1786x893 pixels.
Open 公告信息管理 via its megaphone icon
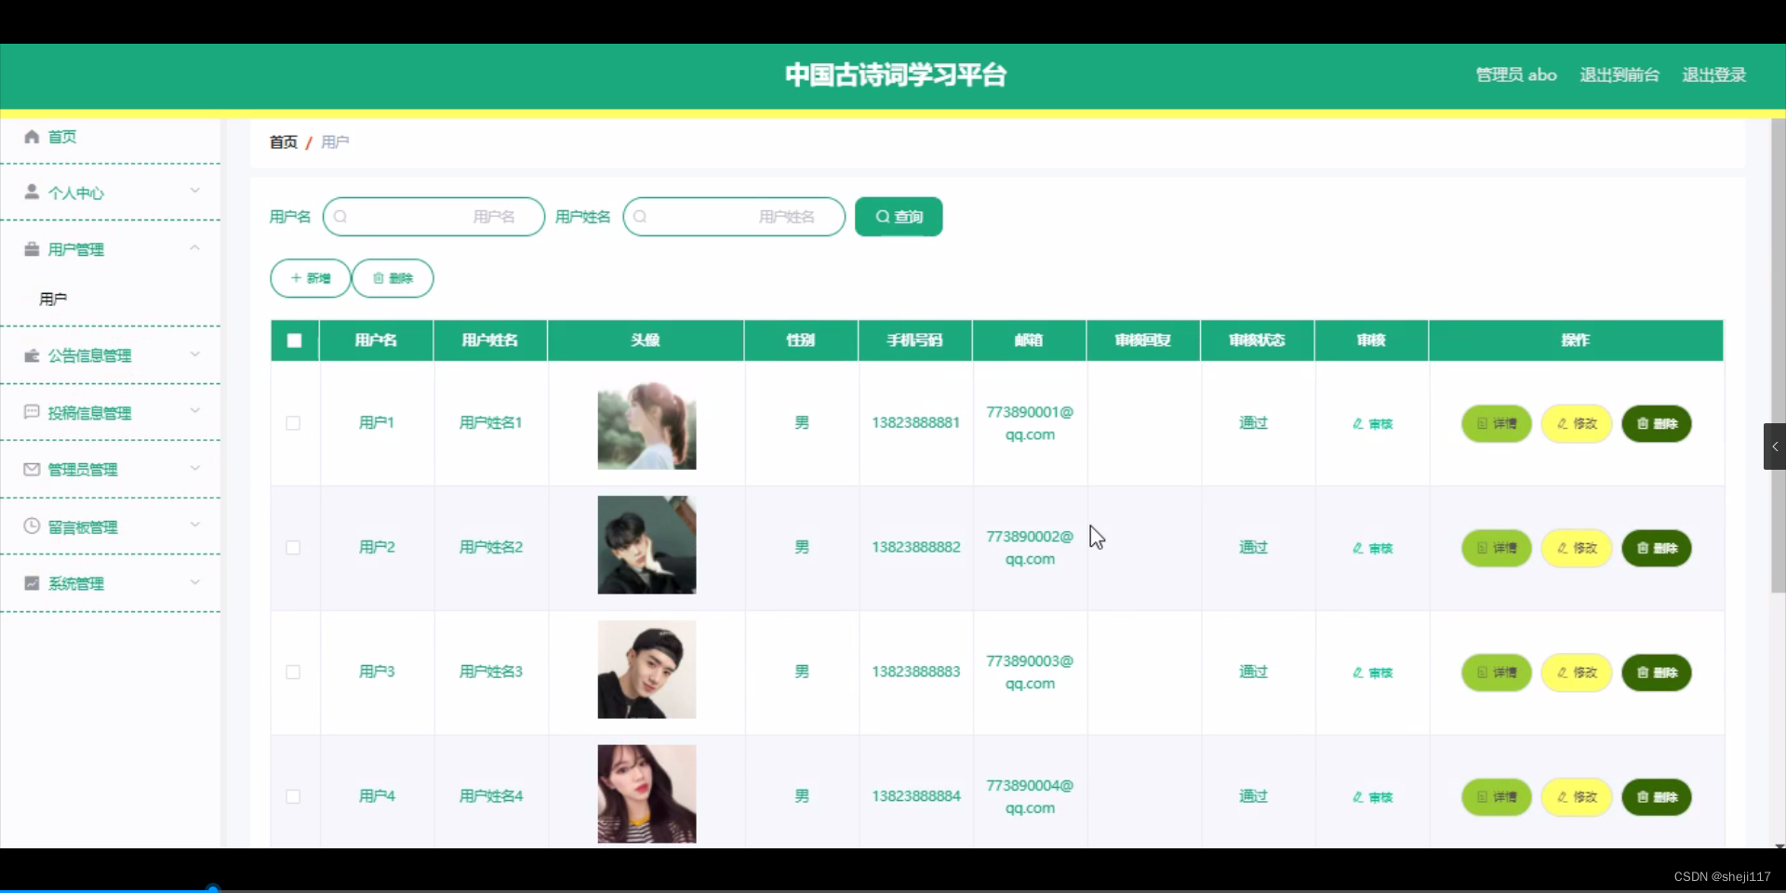(31, 355)
